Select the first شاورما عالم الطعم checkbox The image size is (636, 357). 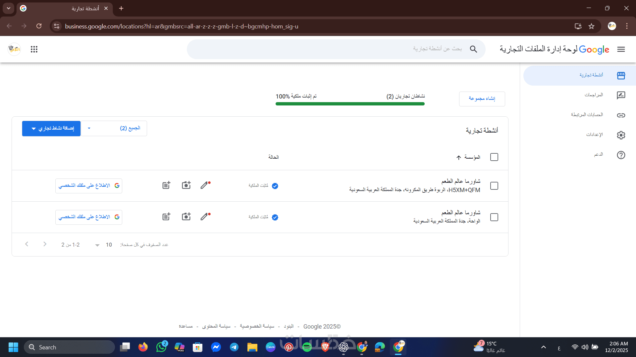(x=494, y=186)
